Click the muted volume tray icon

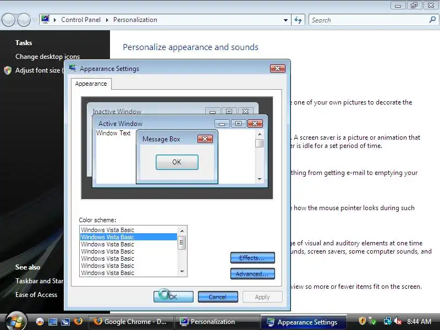click(x=397, y=321)
